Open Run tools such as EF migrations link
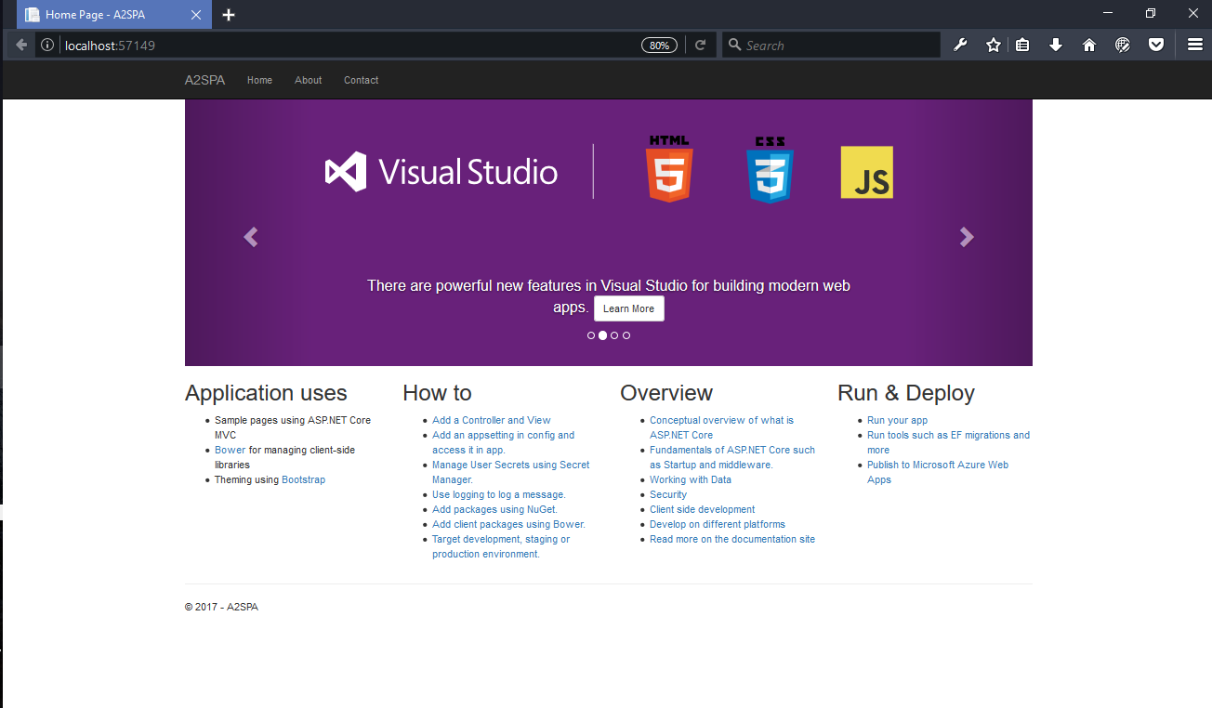 pos(948,442)
